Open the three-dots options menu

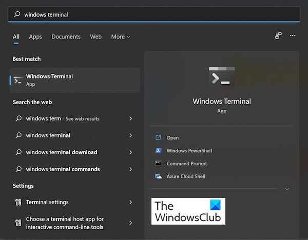click(x=293, y=36)
